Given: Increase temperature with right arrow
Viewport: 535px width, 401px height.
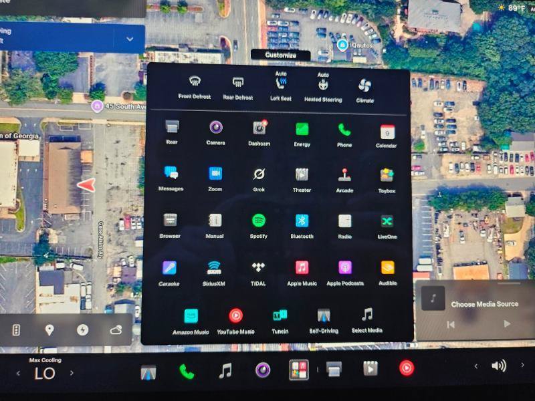Looking at the screenshot, I should [x=72, y=373].
